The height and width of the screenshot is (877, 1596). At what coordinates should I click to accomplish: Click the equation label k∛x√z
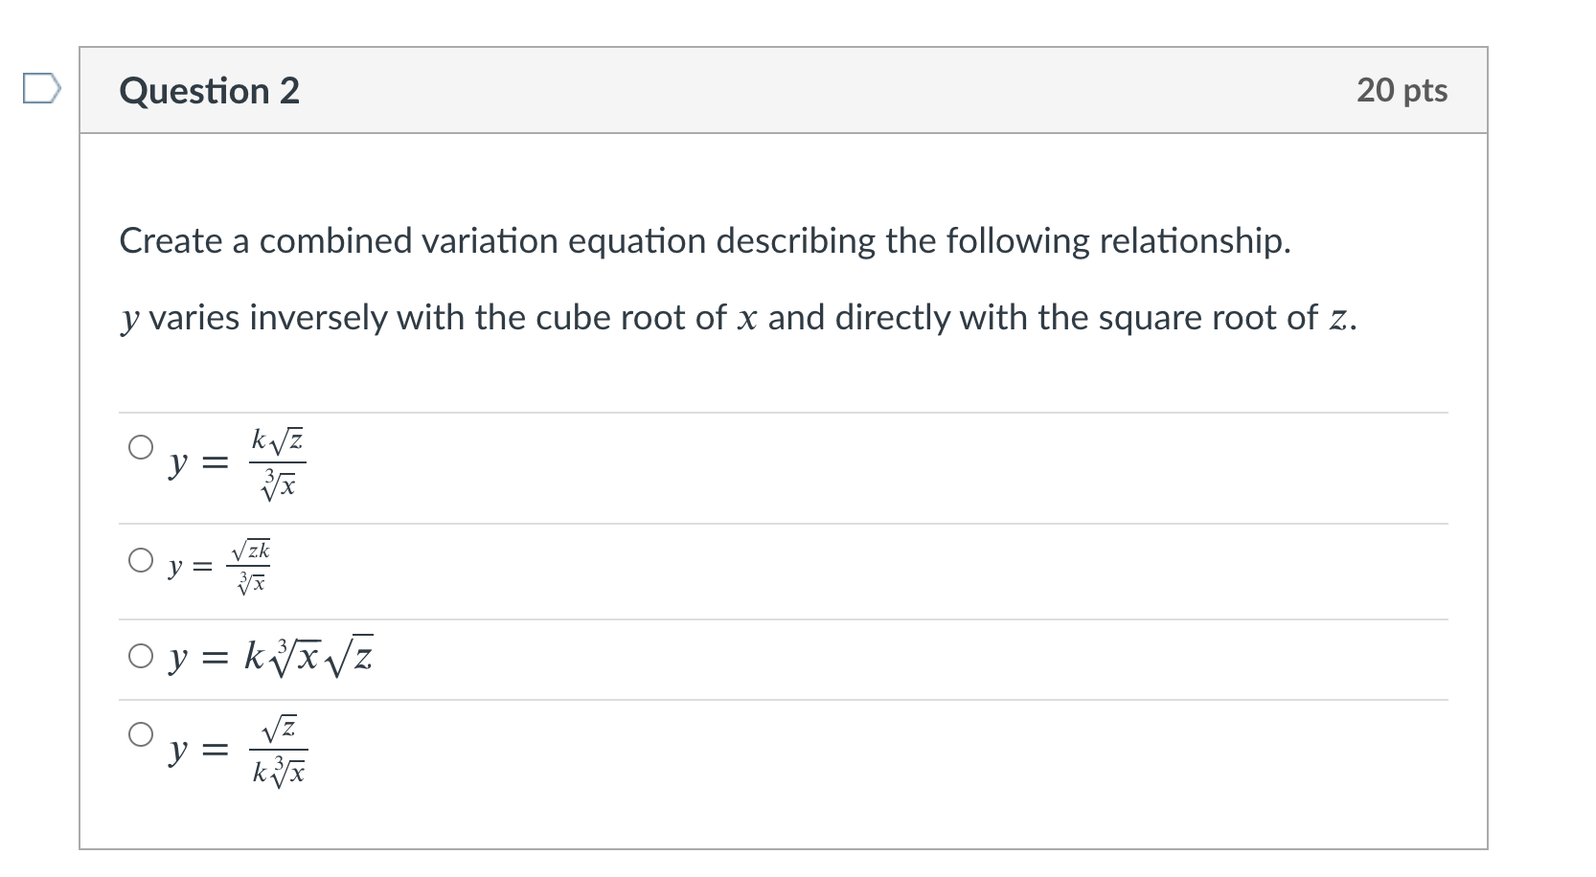point(308,657)
